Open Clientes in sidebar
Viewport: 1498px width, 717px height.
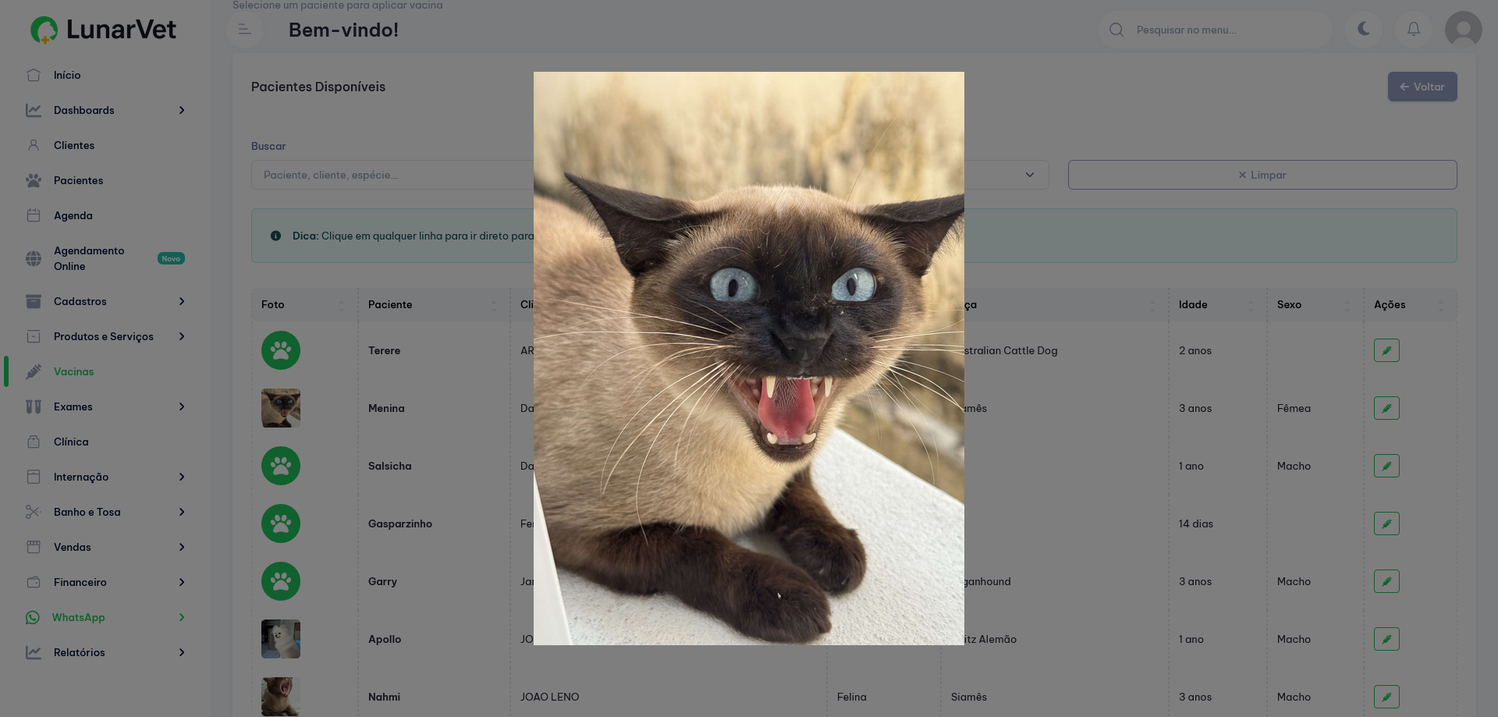(74, 145)
